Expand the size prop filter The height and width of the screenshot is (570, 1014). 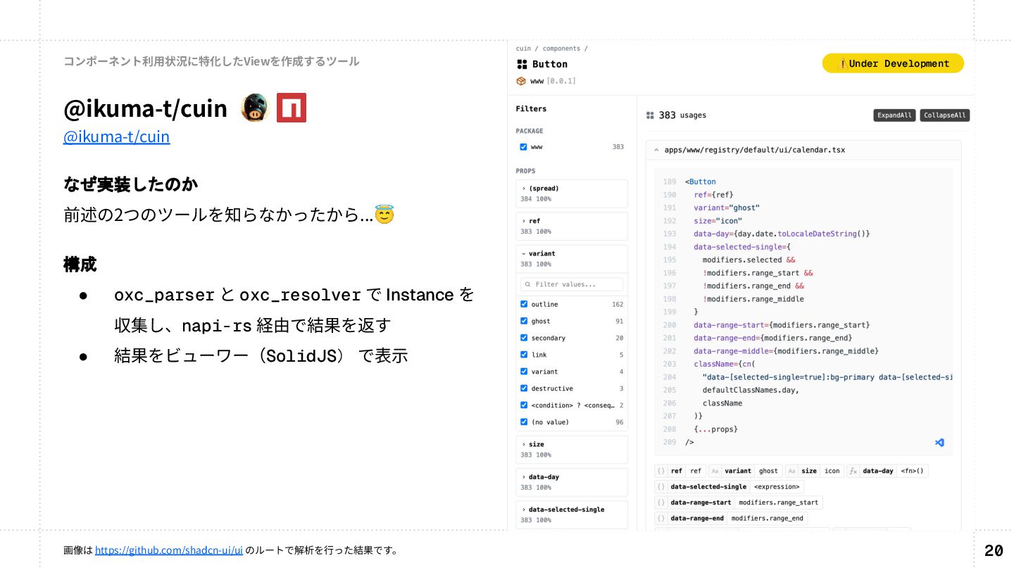pos(572,449)
